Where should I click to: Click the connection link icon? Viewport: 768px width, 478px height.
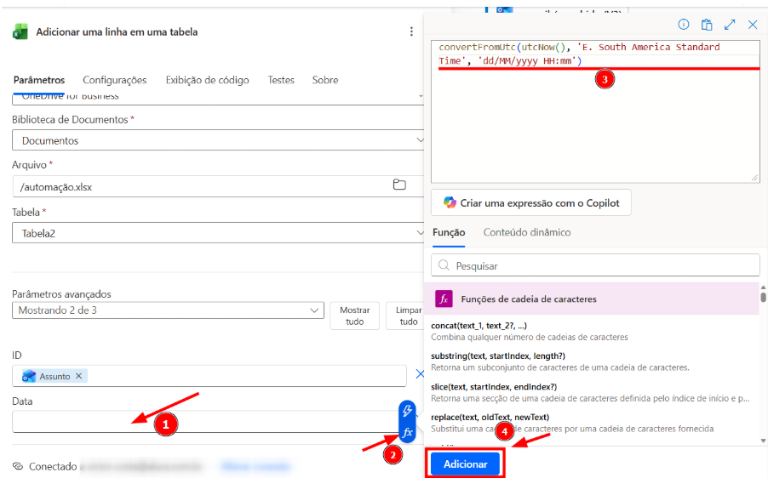point(18,466)
